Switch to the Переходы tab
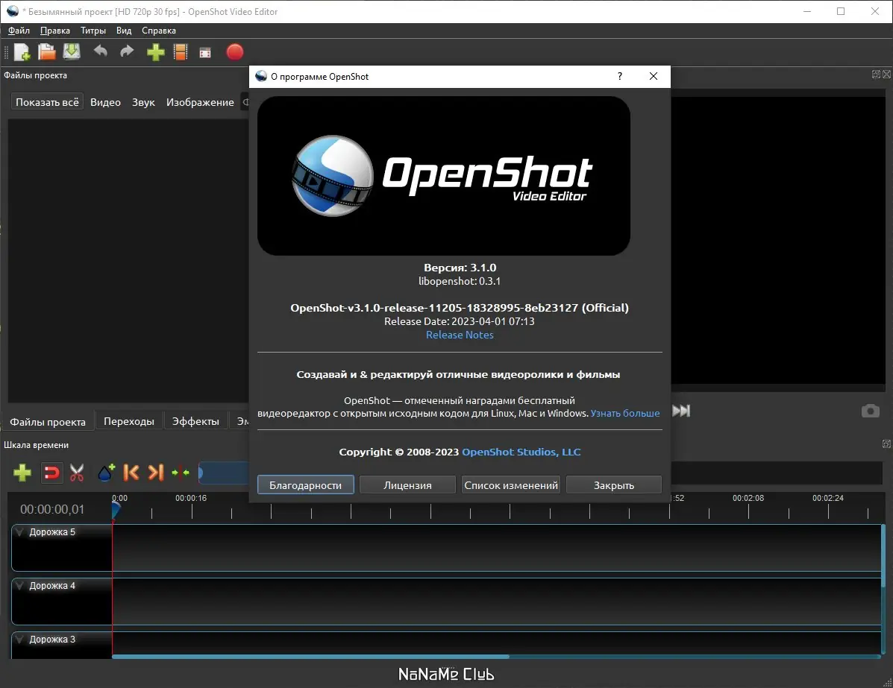 point(129,421)
